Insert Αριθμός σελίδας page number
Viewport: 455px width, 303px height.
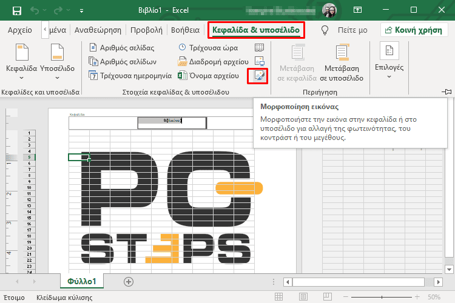tap(121, 47)
